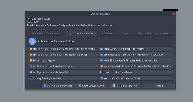The width and height of the screenshot is (193, 102).
Task: Click the monitor icon beside EndeavourOS Standard-Hintergrund
Action: (102, 49)
